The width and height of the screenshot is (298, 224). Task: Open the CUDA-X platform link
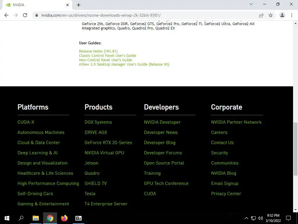(x=26, y=122)
